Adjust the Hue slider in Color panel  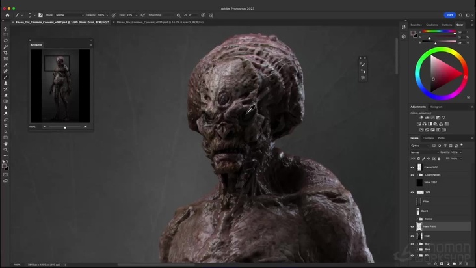[x=439, y=32]
